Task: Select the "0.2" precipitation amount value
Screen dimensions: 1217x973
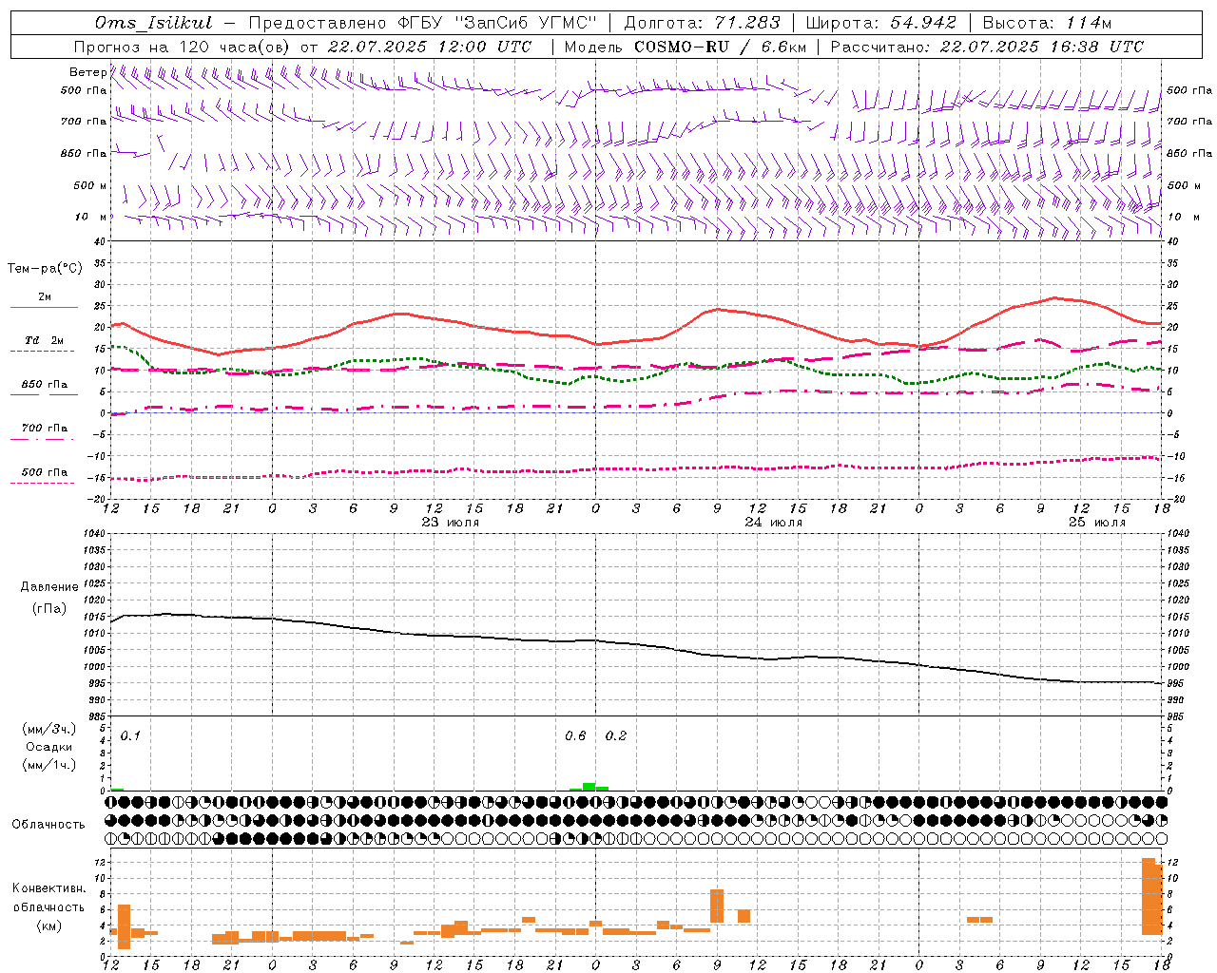Action: [616, 736]
